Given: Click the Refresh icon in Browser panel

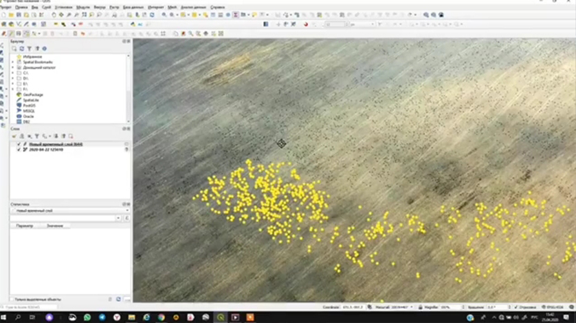Looking at the screenshot, I should [x=22, y=49].
